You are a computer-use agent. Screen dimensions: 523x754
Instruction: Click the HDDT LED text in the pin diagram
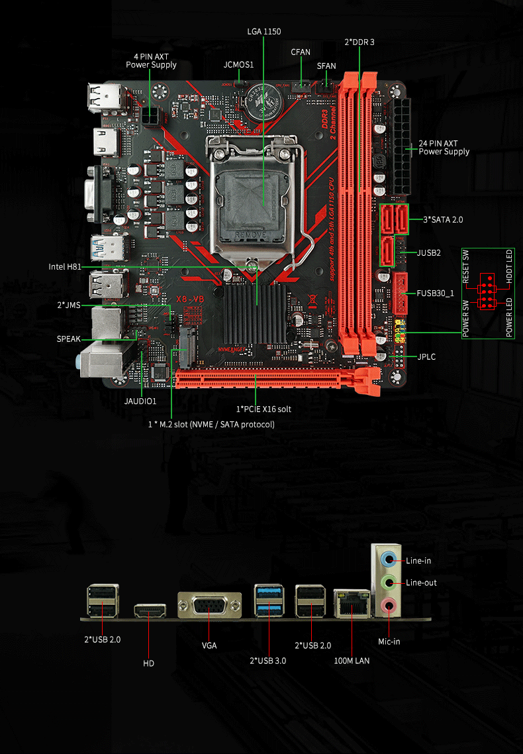(x=509, y=266)
